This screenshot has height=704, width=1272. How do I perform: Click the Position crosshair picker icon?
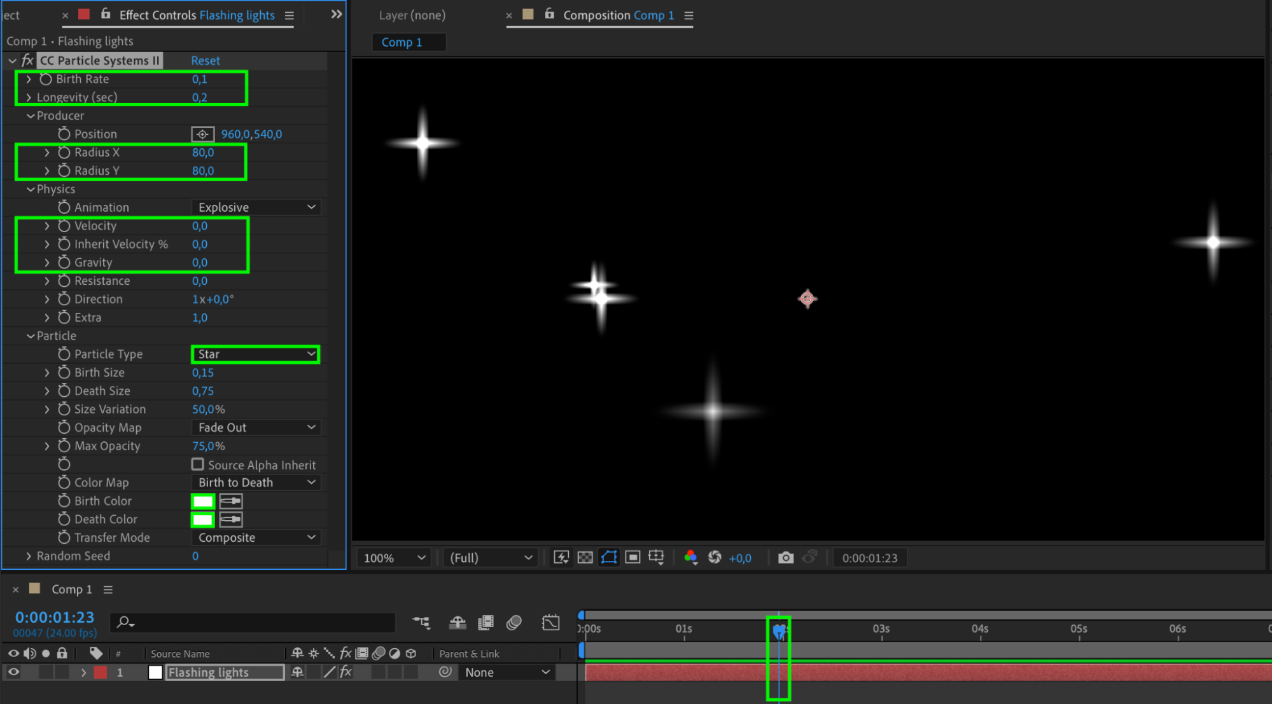click(x=202, y=134)
